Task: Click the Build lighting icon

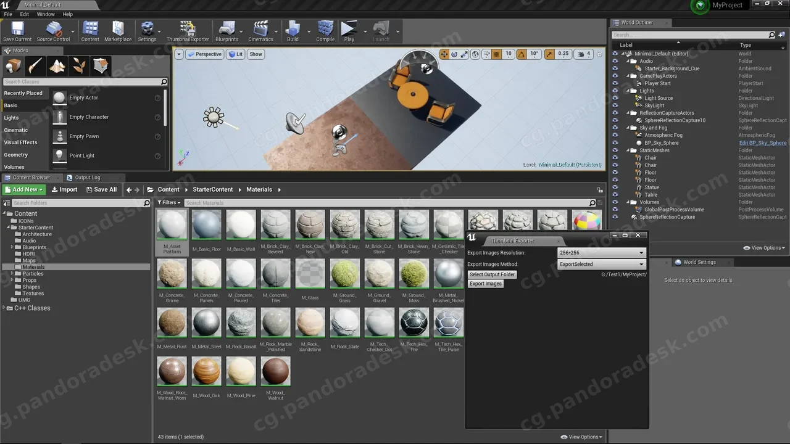Action: [x=293, y=31]
